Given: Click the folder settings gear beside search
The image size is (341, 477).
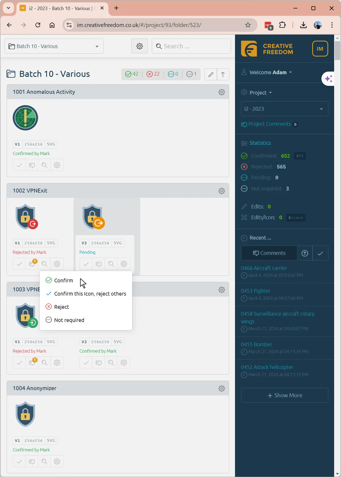Looking at the screenshot, I should pos(140,46).
